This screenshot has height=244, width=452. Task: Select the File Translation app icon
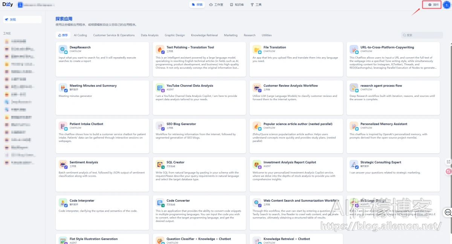(257, 49)
